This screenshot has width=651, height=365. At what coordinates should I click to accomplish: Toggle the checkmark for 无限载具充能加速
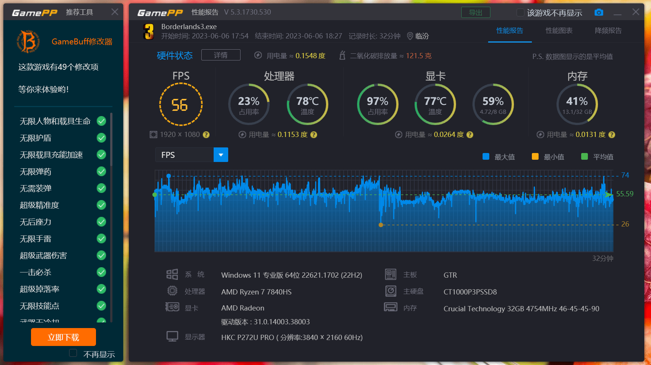(101, 155)
